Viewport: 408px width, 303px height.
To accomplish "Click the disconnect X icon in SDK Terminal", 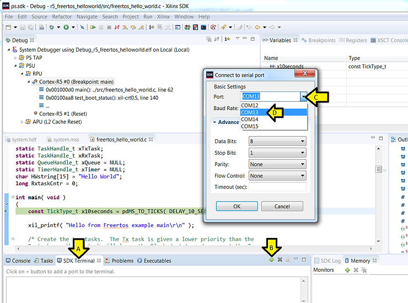I will point(280,260).
